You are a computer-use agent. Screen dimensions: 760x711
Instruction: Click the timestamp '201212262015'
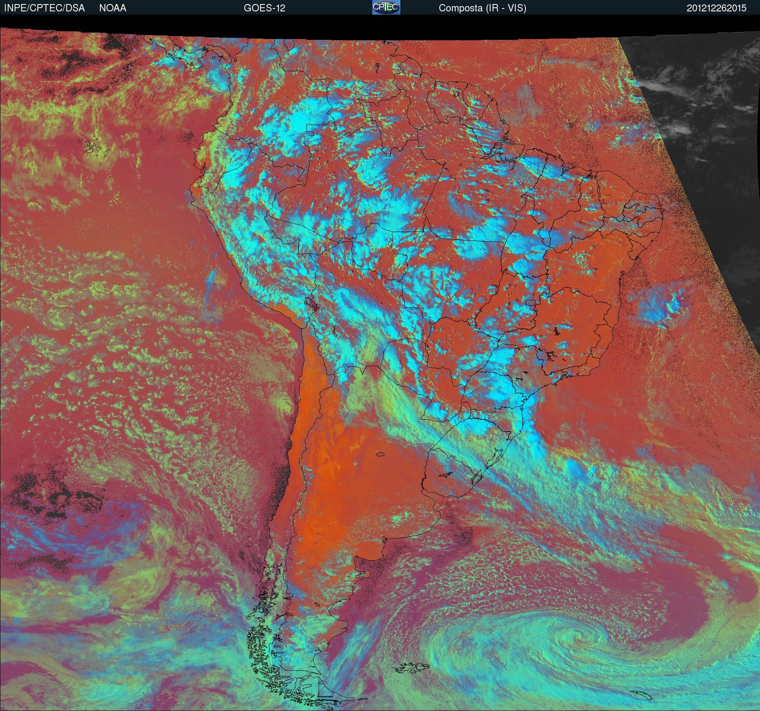click(717, 8)
